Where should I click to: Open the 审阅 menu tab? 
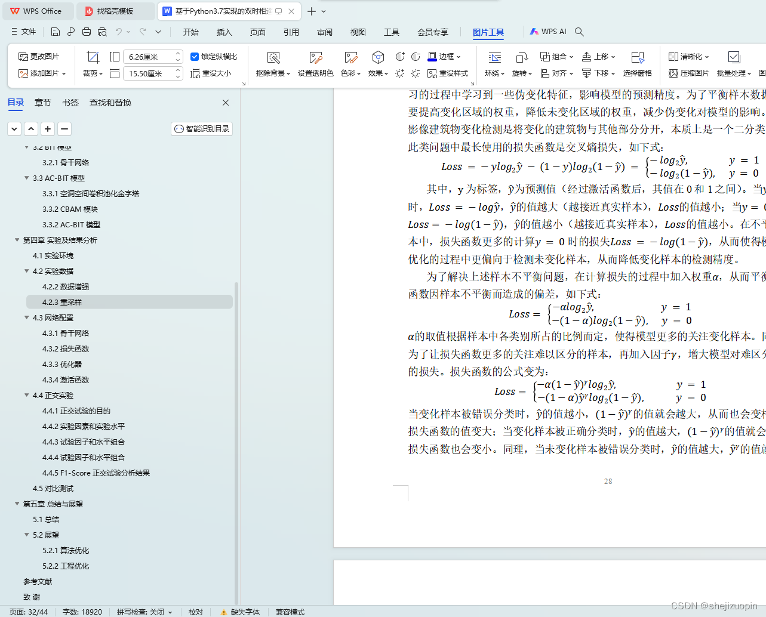tap(324, 32)
